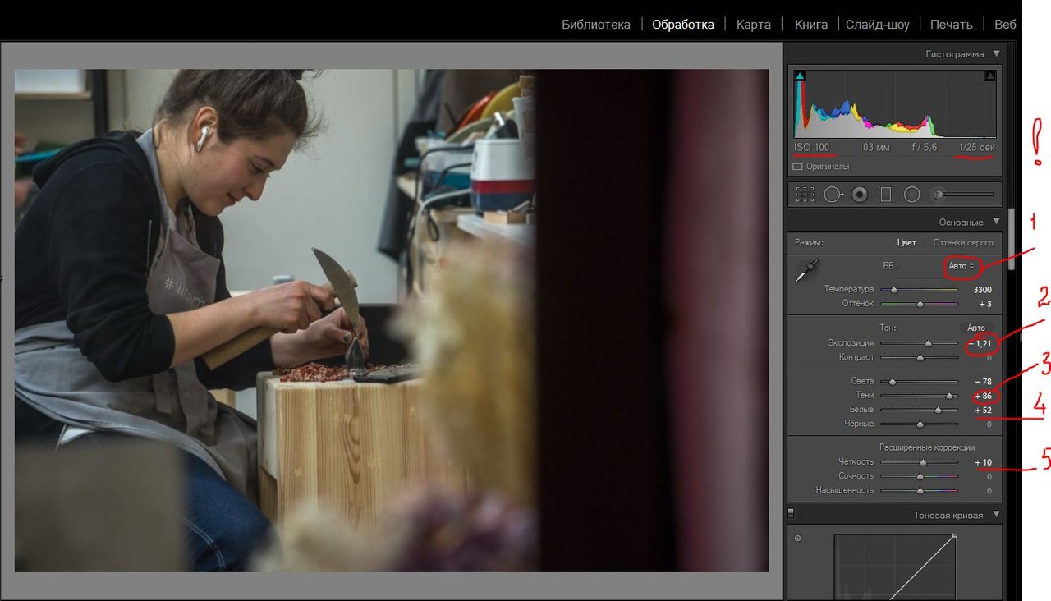1051x601 pixels.
Task: Click the photo of the woman hammering
Action: 392,320
